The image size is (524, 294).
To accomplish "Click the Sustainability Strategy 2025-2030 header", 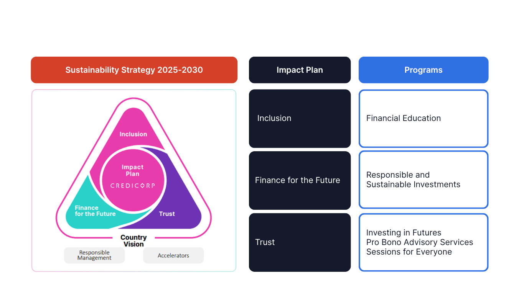I will [134, 70].
